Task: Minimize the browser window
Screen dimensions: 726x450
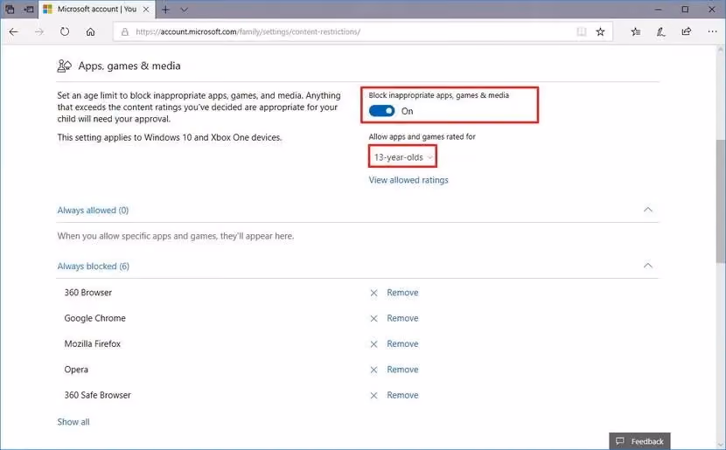Action: [x=659, y=10]
